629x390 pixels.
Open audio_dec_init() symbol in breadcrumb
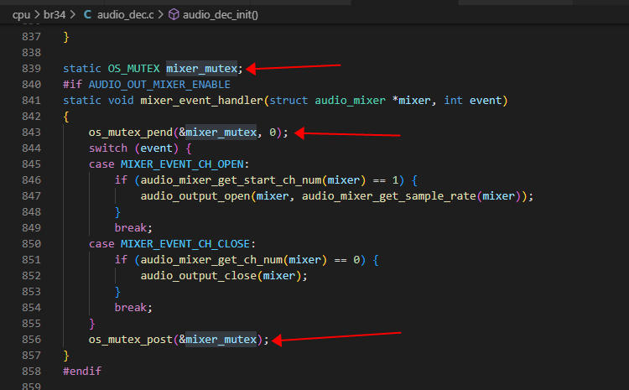pos(221,15)
